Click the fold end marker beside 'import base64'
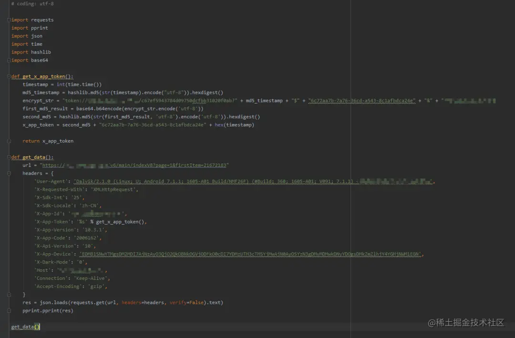 [9, 61]
